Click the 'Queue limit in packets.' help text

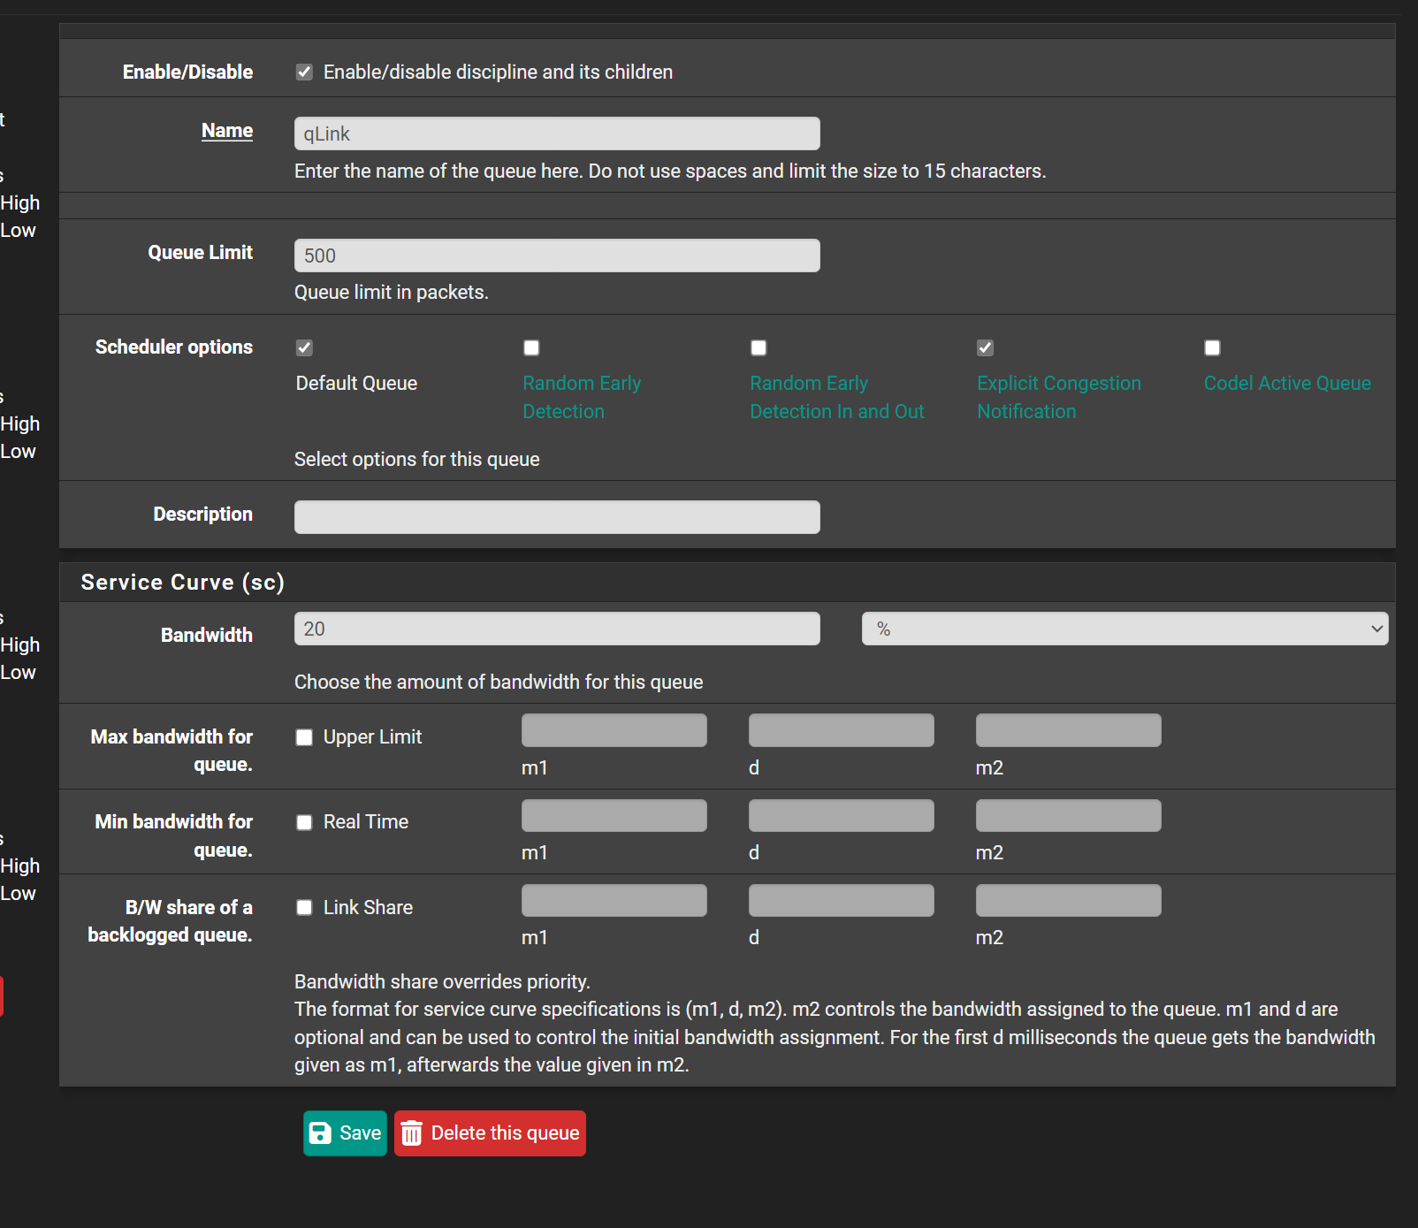tap(392, 292)
